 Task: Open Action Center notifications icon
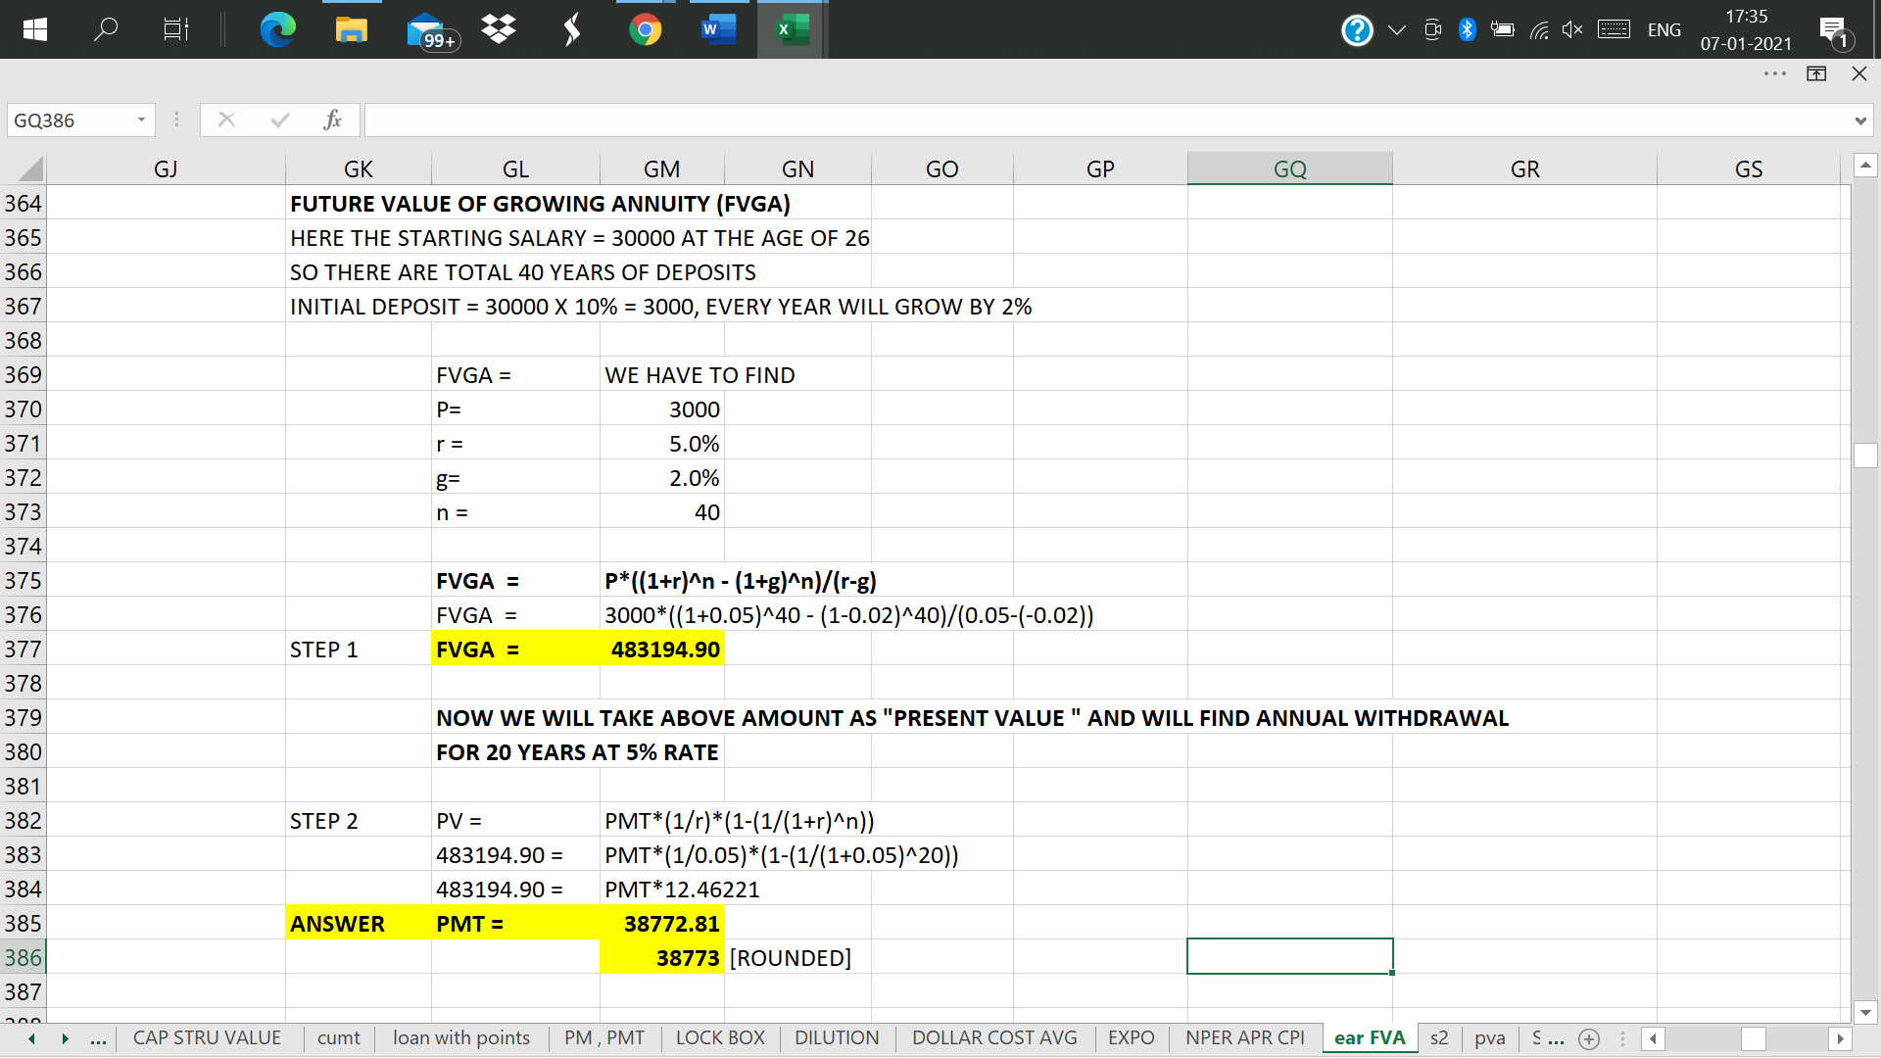coord(1833,31)
